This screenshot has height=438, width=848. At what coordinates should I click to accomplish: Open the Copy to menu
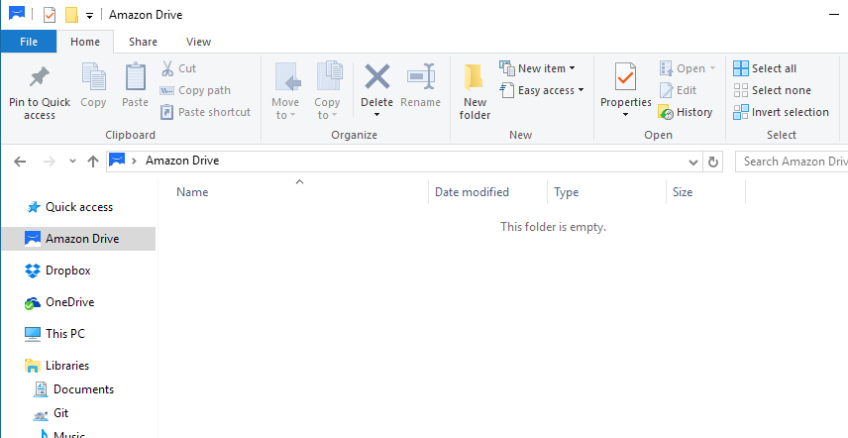point(327,91)
